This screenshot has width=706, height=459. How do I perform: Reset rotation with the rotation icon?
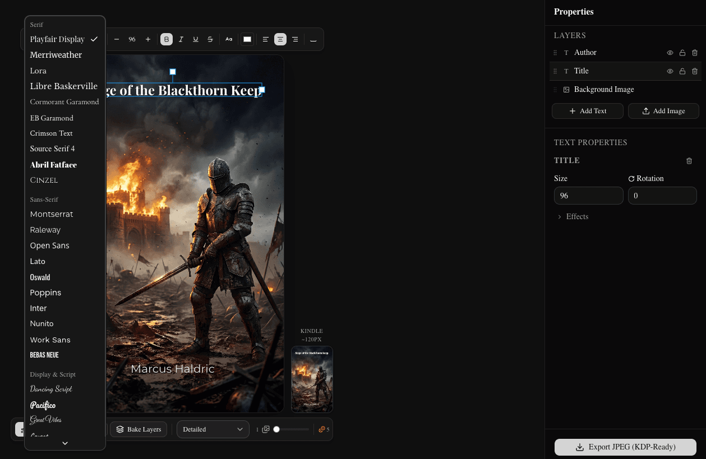pyautogui.click(x=630, y=178)
